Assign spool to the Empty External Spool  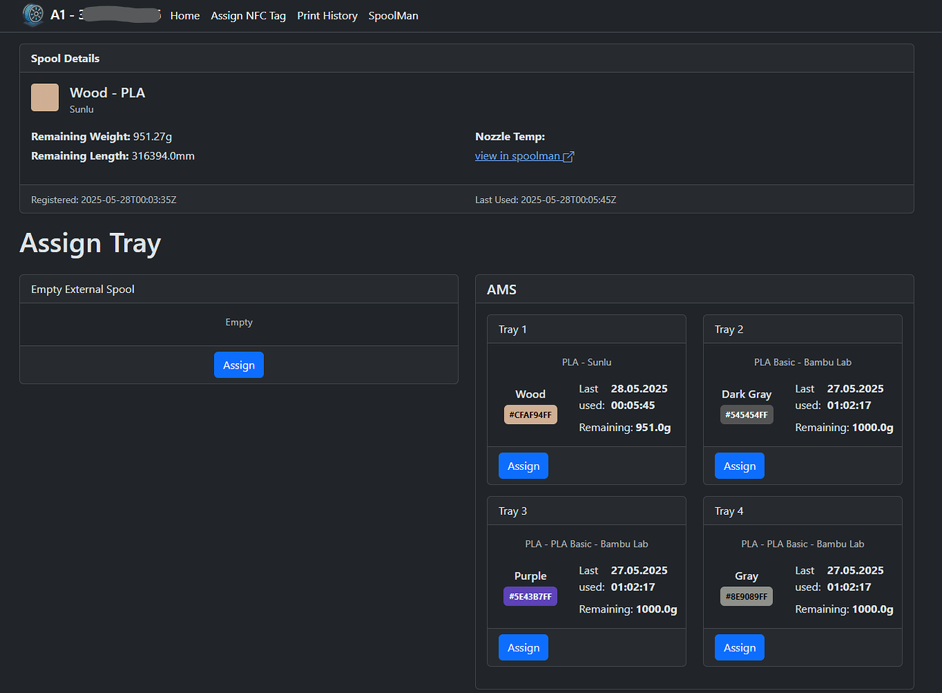[x=238, y=365]
